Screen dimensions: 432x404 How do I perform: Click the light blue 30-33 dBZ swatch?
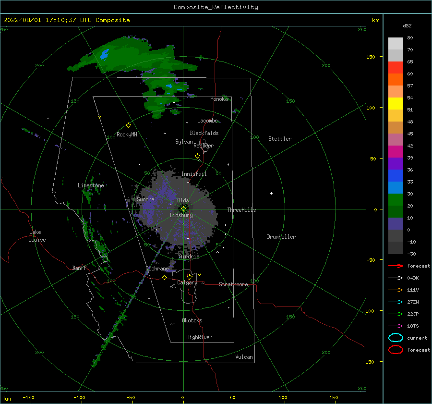(396, 188)
